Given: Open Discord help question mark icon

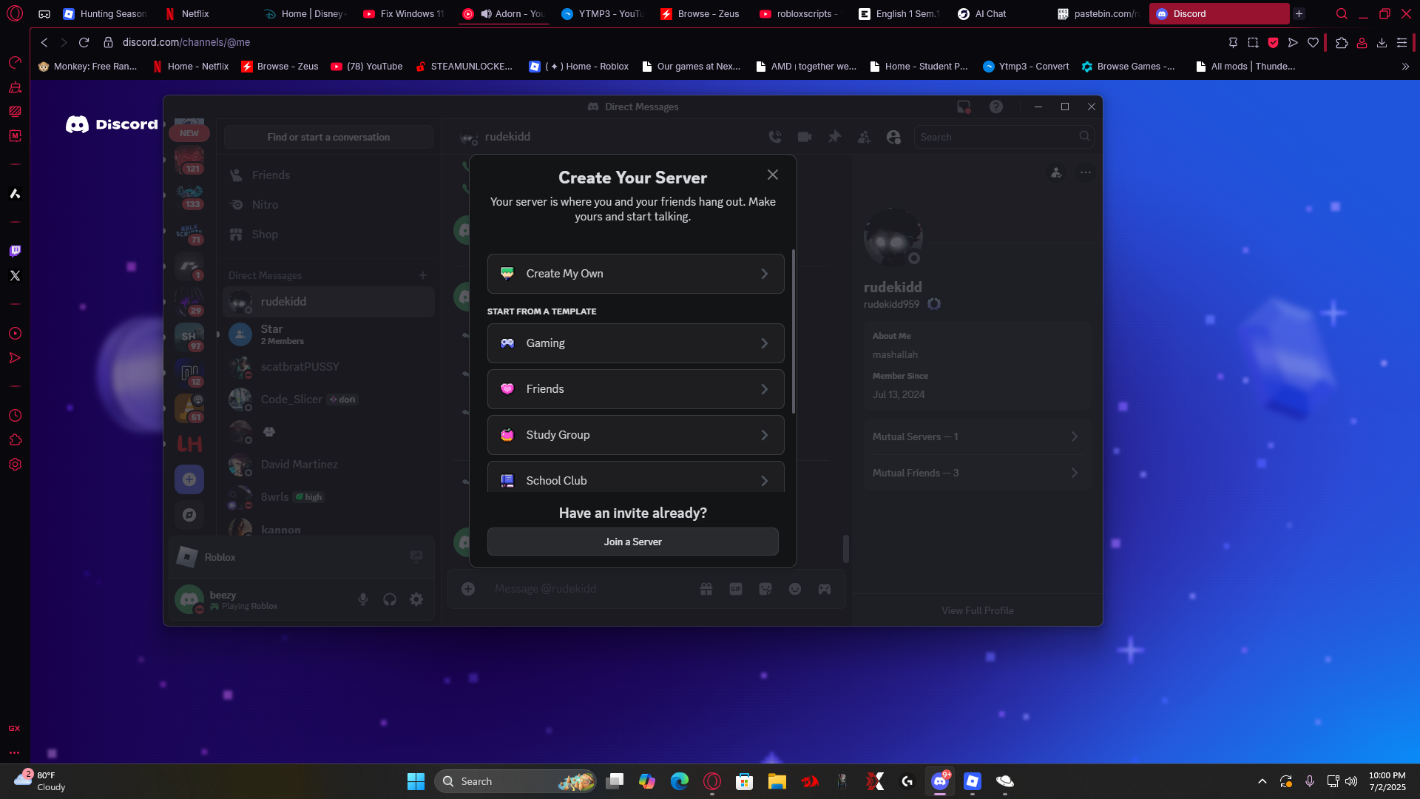Looking at the screenshot, I should [x=996, y=107].
